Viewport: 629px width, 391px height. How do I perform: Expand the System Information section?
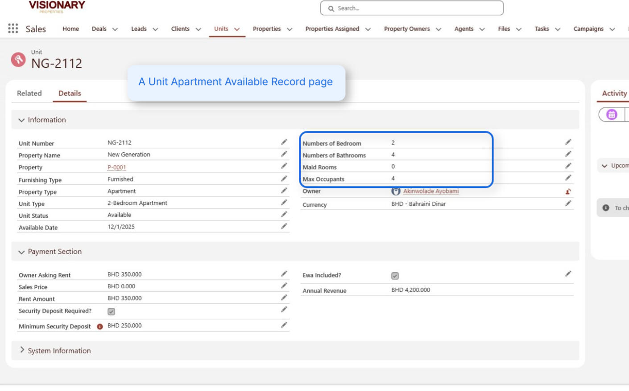pyautogui.click(x=22, y=350)
